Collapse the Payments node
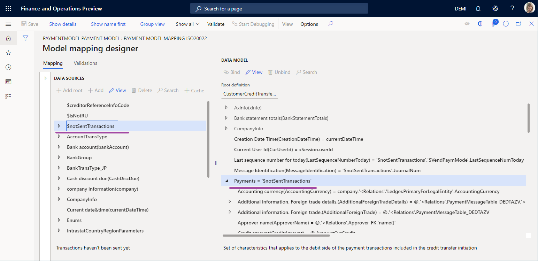This screenshot has height=261, width=538. coord(227,181)
